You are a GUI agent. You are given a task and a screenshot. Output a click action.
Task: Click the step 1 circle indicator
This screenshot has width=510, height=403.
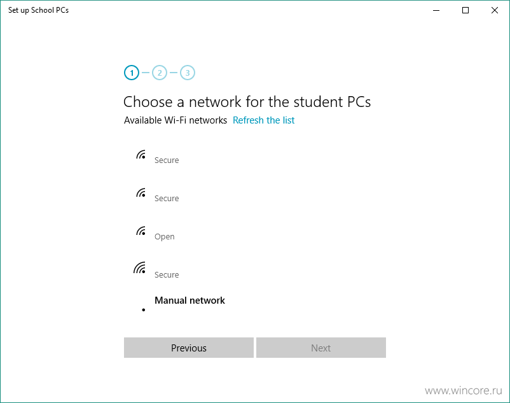click(132, 73)
